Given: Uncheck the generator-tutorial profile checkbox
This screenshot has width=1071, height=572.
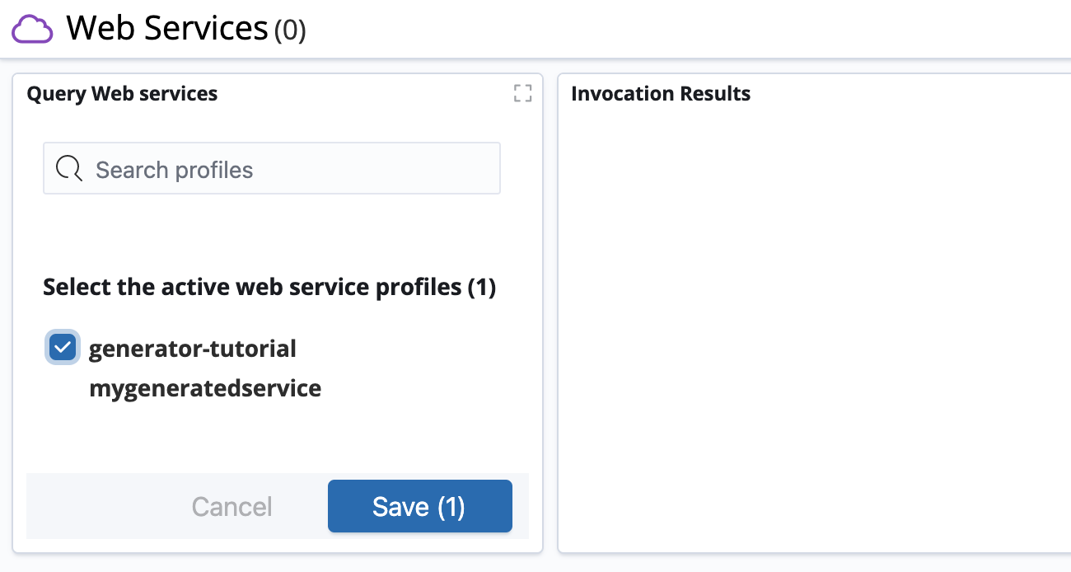Looking at the screenshot, I should coord(62,347).
